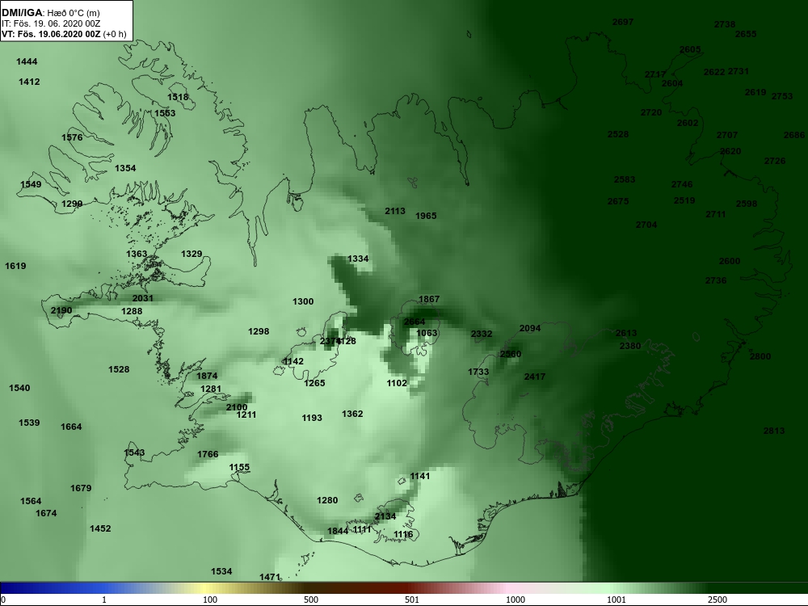
Task: Click the 1300 height label
Action: 303,301
